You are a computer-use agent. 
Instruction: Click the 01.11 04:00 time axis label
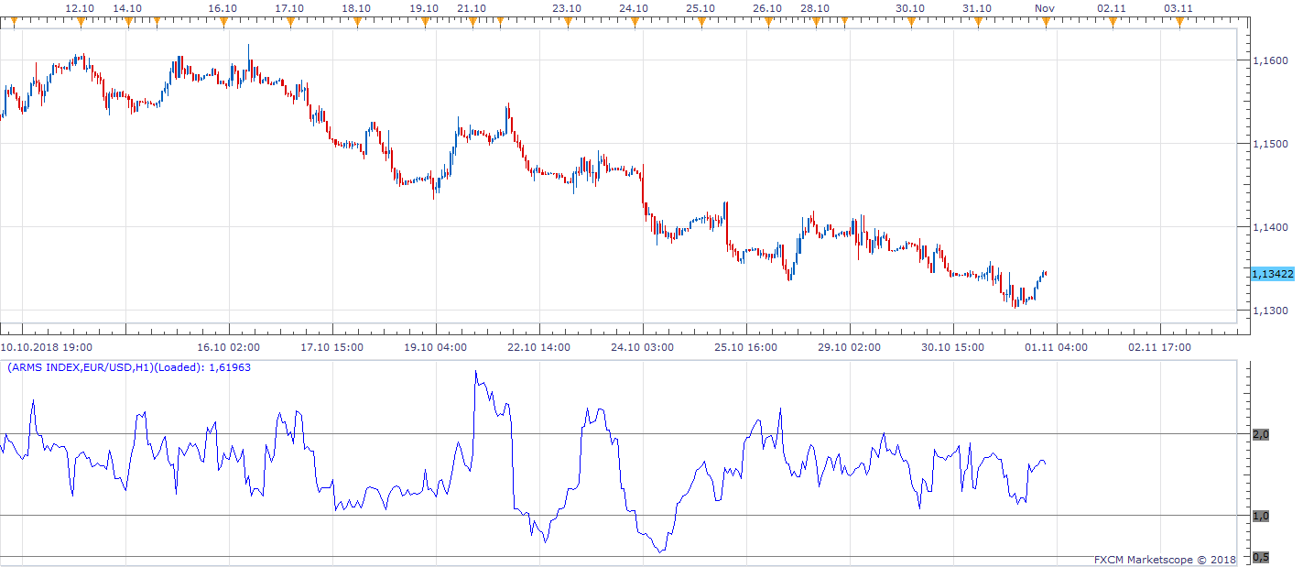click(1057, 347)
